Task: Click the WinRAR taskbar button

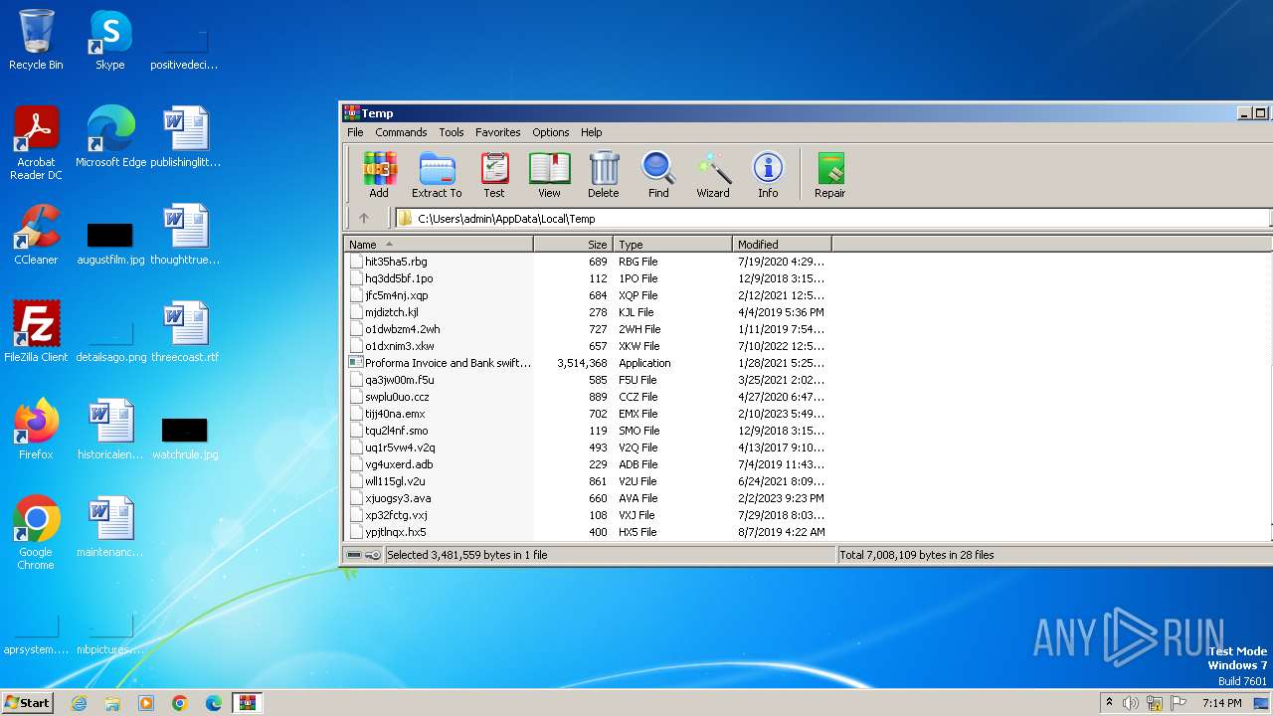Action: click(x=248, y=703)
